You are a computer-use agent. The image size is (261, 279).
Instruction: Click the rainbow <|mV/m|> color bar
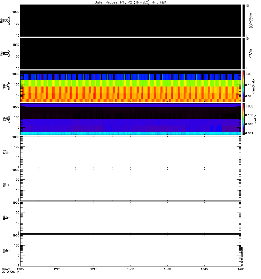point(244,86)
